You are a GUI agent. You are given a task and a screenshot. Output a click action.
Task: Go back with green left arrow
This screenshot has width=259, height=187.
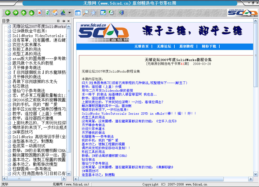(8, 13)
